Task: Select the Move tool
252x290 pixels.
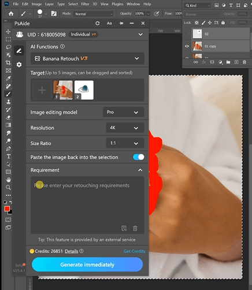Action: pos(8,32)
